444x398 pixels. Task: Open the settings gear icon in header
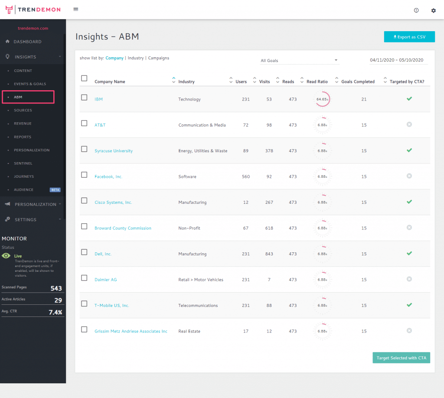[433, 10]
